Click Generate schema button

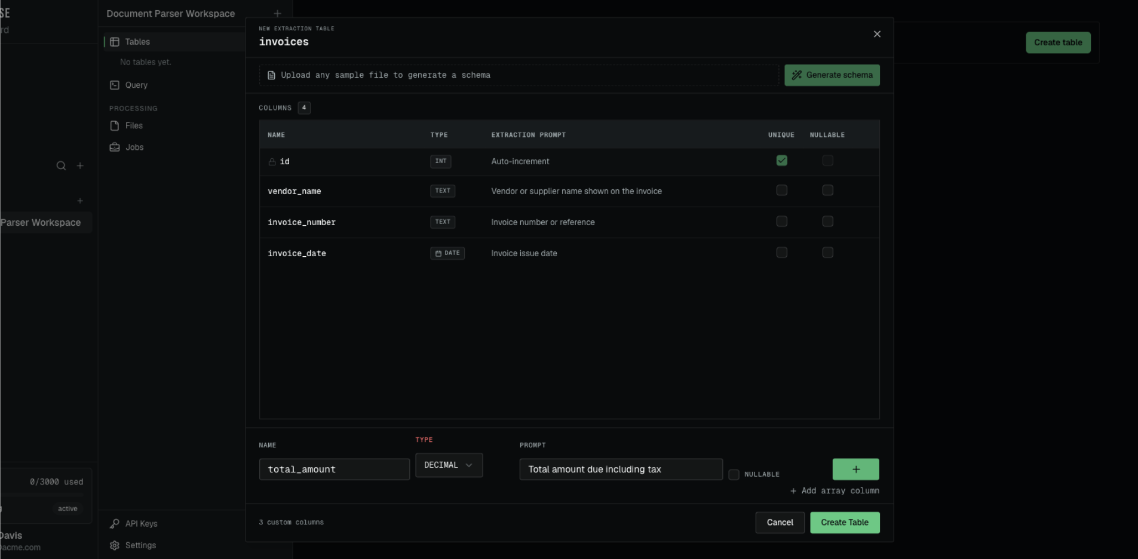coord(832,75)
